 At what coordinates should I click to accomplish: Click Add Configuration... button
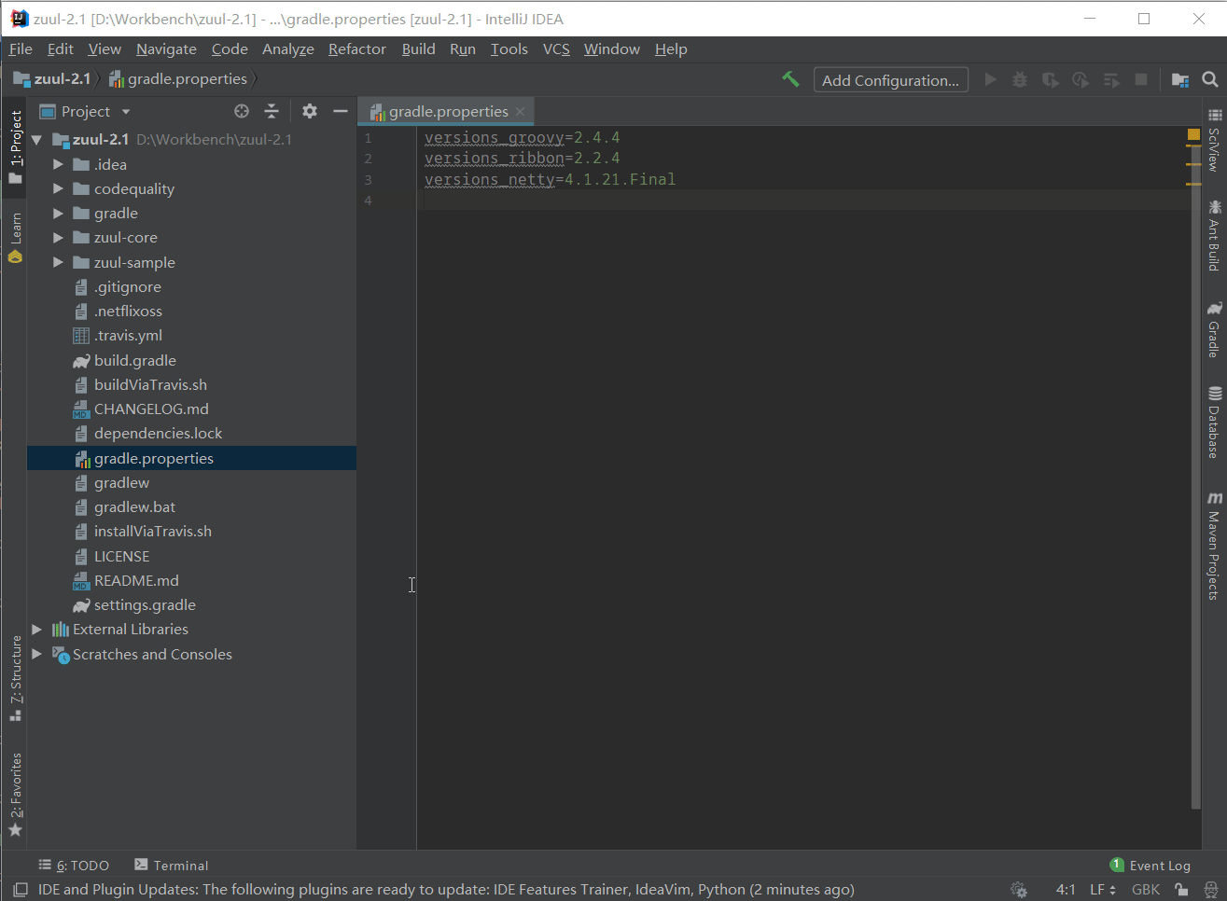[x=890, y=80]
